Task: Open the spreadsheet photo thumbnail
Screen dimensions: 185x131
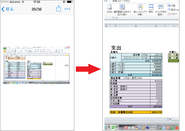Action: [36, 65]
